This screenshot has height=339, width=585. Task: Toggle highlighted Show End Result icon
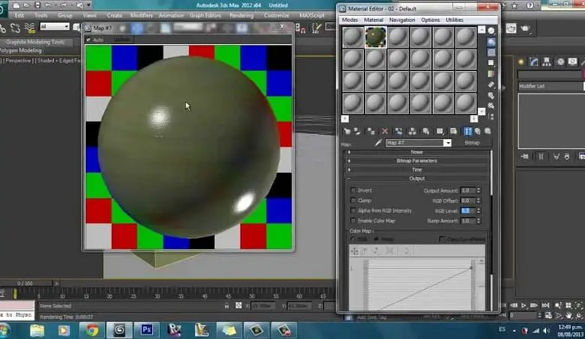point(467,131)
